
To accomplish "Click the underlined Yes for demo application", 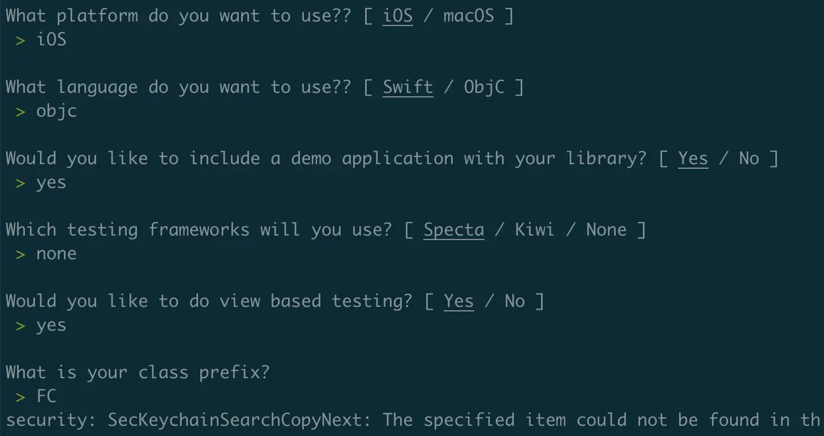I will [693, 158].
